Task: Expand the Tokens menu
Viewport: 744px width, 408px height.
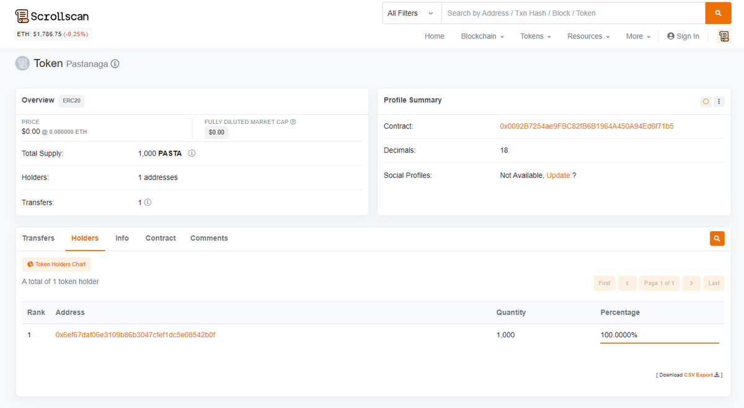Action: 536,36
